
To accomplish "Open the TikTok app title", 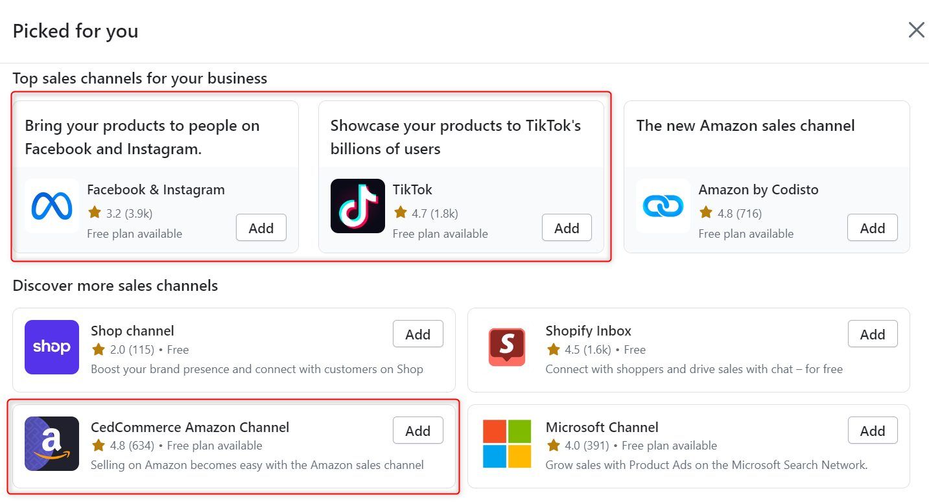I will pos(412,190).
